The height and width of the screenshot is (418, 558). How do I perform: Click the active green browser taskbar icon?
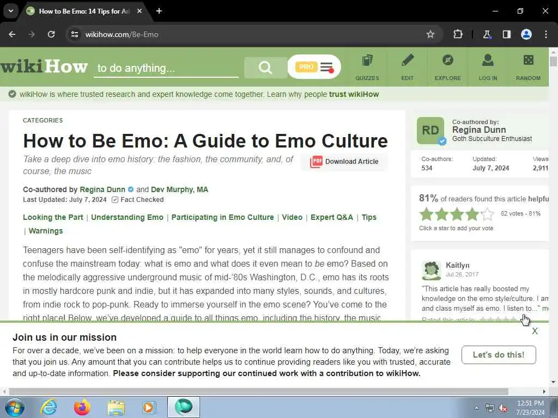click(184, 407)
